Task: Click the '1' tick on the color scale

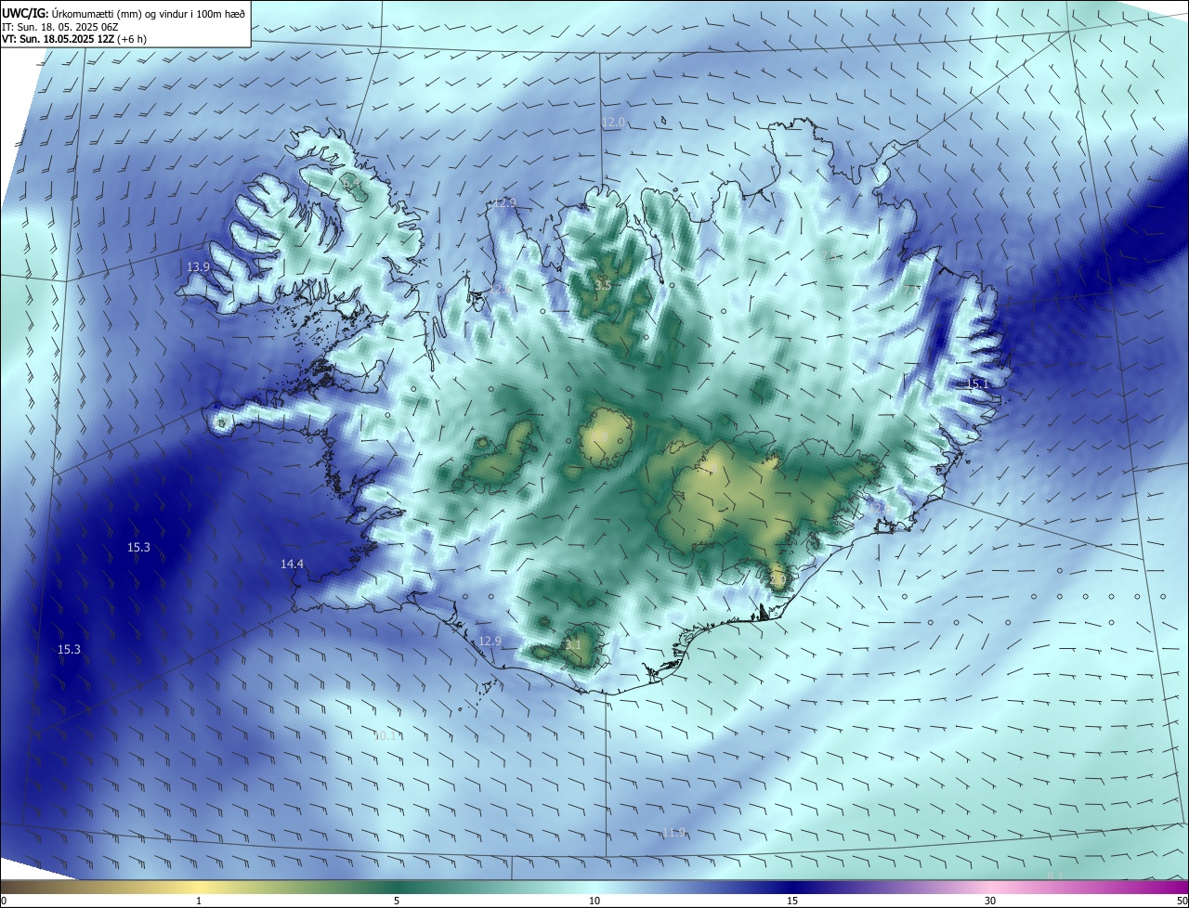Action: coord(199,902)
